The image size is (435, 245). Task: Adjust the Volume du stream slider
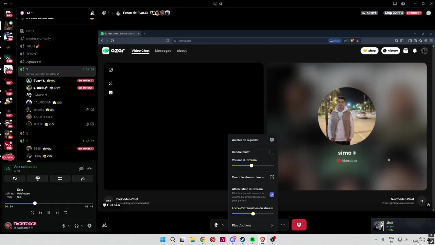click(253, 166)
